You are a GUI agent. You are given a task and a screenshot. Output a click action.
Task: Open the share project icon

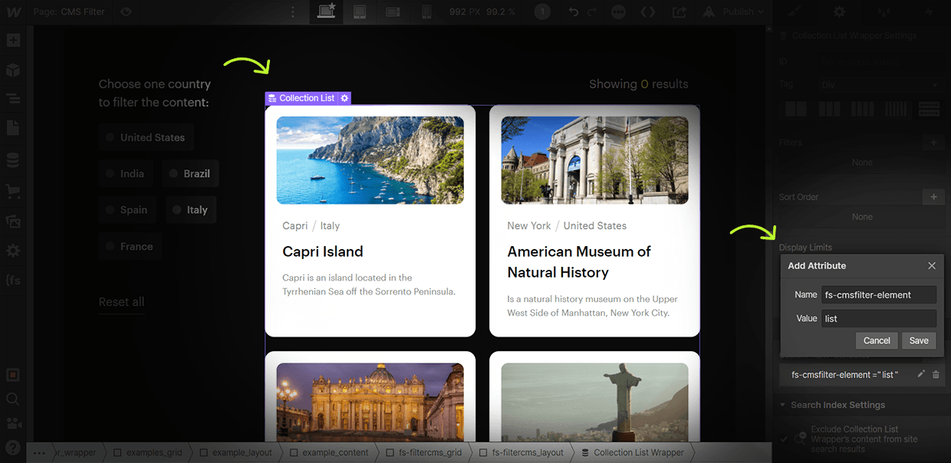point(679,11)
